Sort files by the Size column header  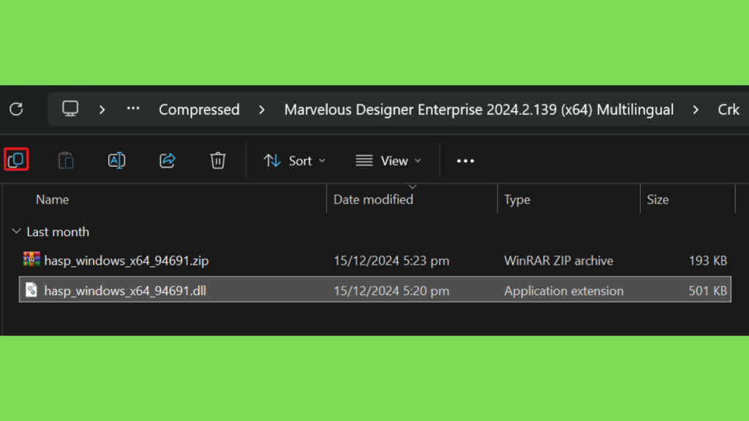click(x=658, y=200)
